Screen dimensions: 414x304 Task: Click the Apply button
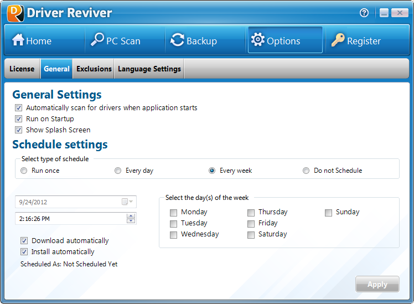point(377,284)
